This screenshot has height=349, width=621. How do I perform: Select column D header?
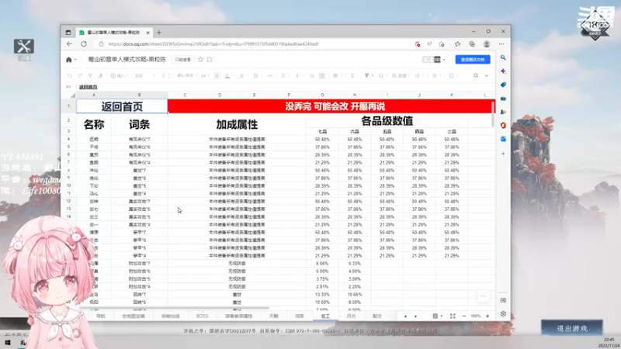point(220,95)
